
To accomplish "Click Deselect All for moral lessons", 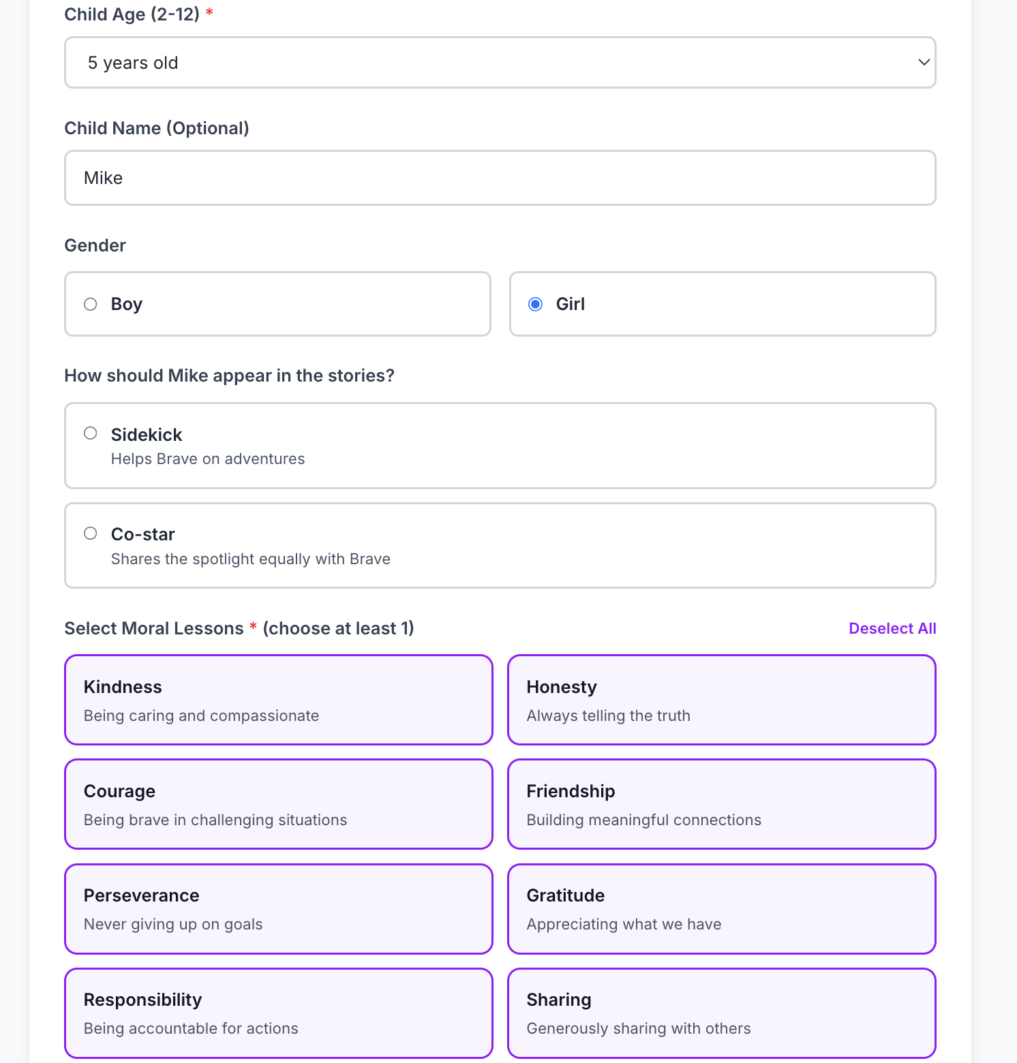I will [x=892, y=628].
